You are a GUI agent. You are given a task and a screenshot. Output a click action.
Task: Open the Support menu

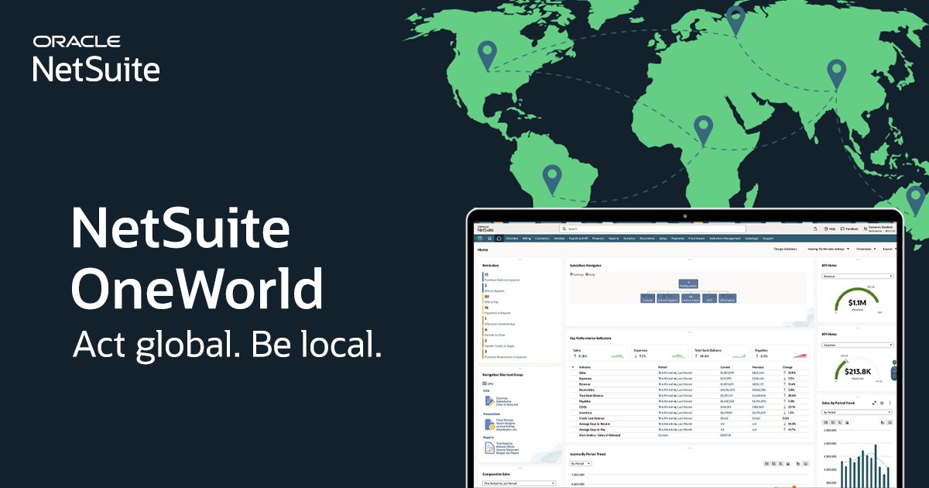768,239
